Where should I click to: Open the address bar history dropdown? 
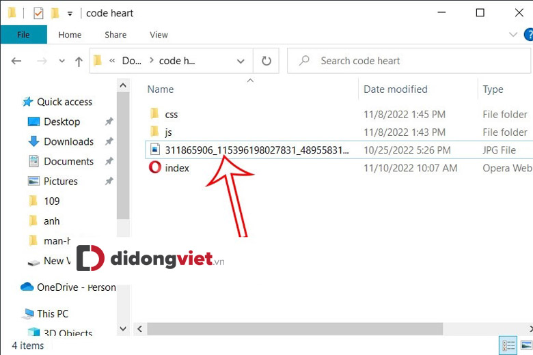pos(241,61)
